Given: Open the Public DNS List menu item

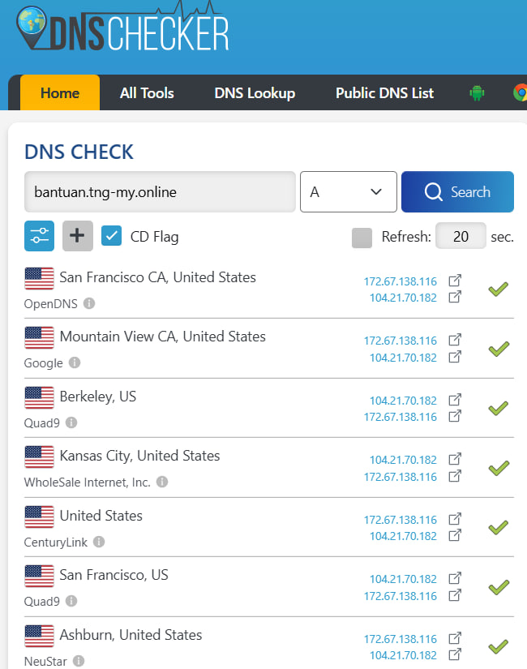Looking at the screenshot, I should (384, 92).
